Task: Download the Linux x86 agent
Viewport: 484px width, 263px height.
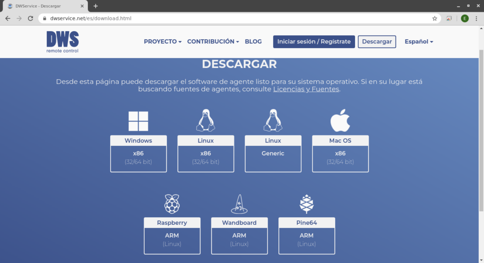Action: pyautogui.click(x=206, y=153)
